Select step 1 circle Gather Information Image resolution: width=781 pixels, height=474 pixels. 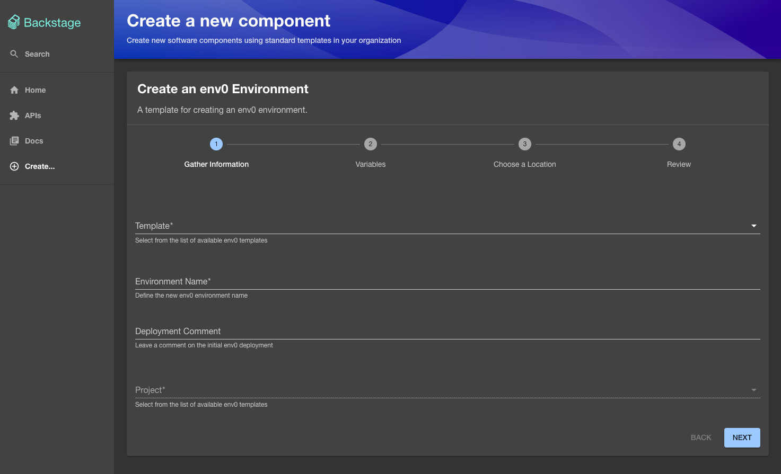click(216, 144)
